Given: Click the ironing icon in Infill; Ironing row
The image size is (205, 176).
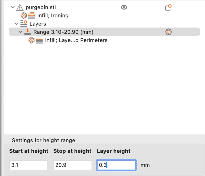Looking at the screenshot, I should coord(32,15).
